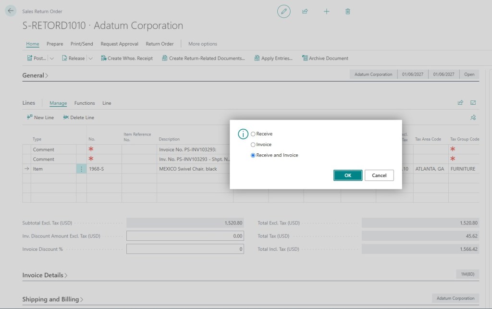Click the back arrow icon
Screen dimensions: 492x309
(11, 11)
